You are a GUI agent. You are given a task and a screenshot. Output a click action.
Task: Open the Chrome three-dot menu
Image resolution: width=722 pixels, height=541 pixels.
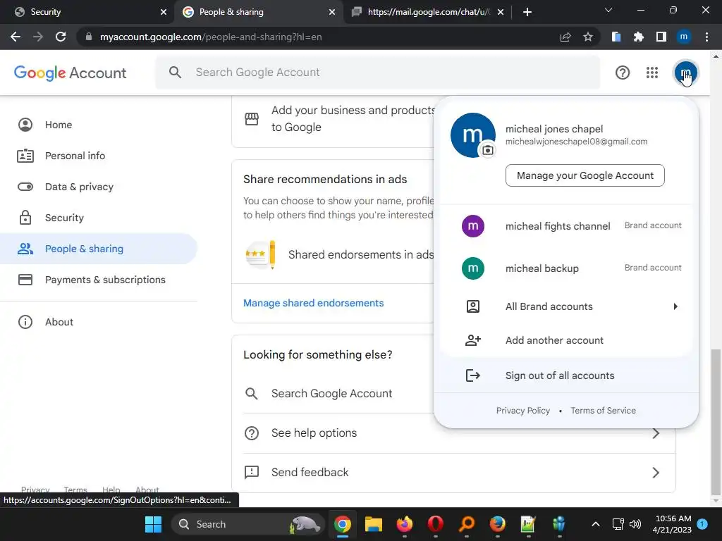706,37
